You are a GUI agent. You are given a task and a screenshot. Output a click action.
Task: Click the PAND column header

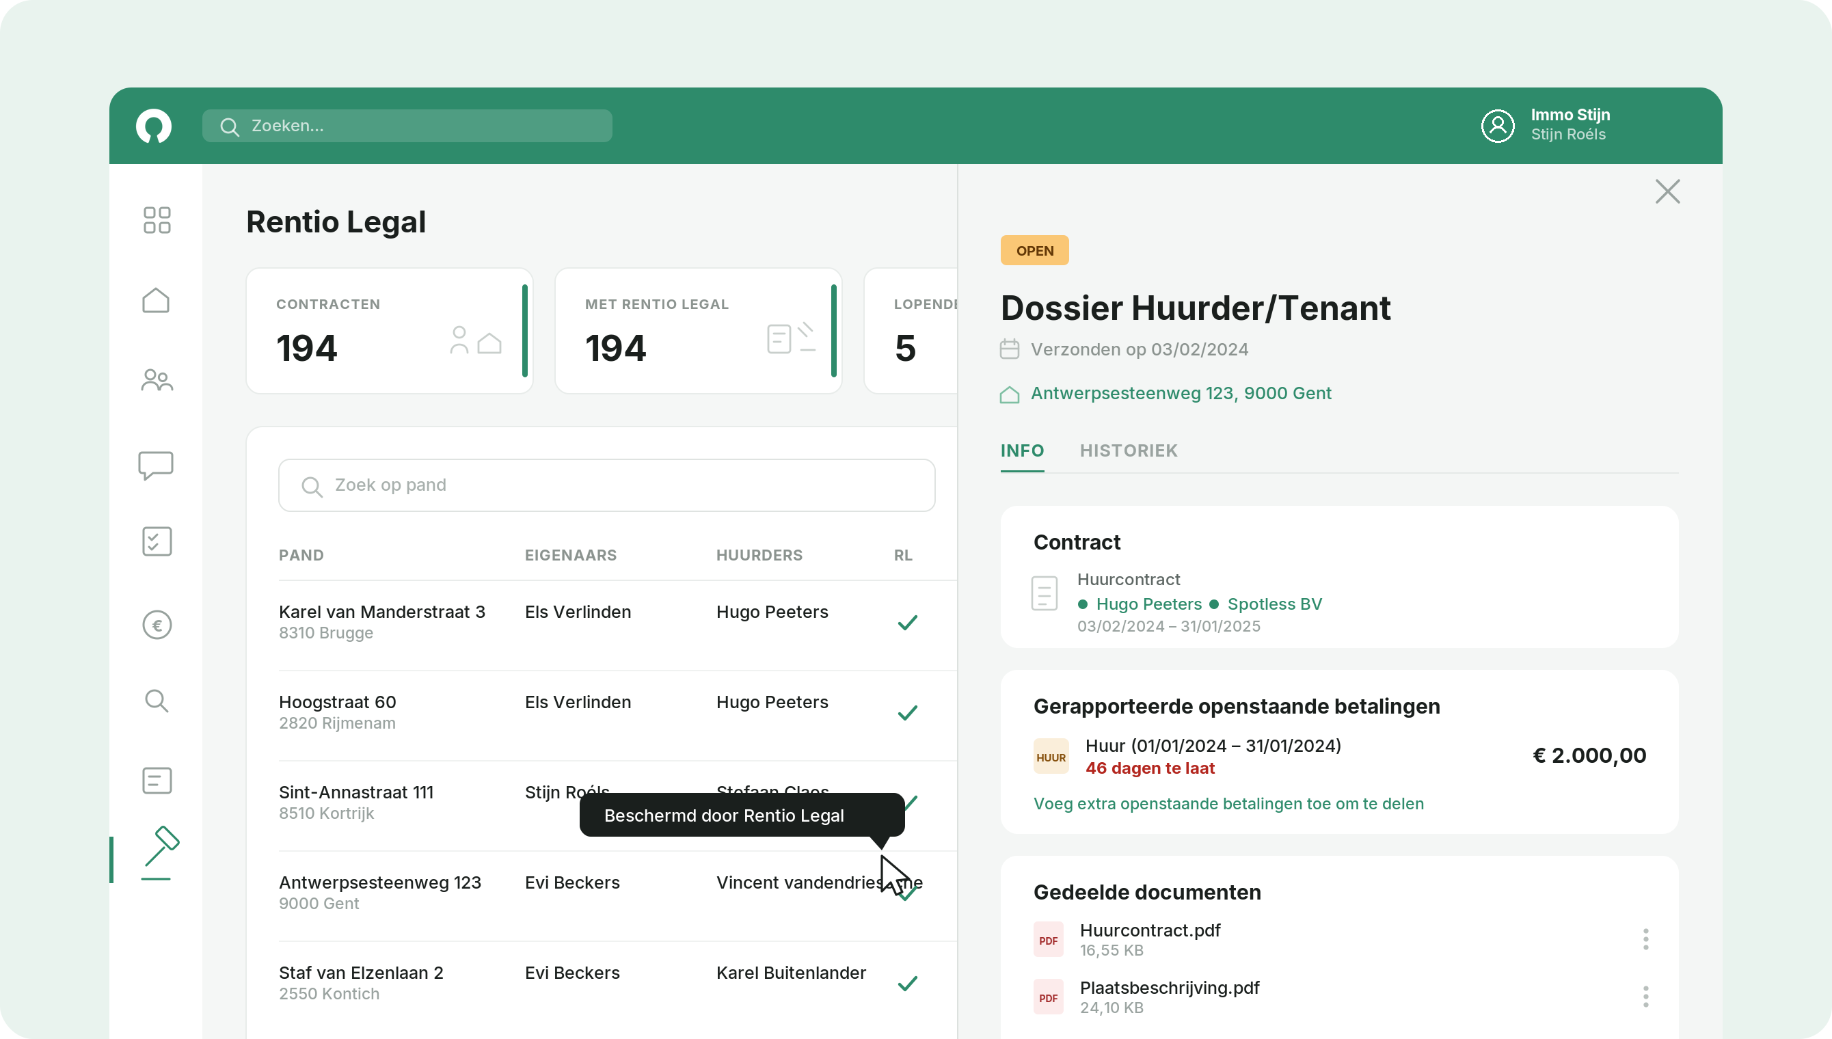point(300,555)
